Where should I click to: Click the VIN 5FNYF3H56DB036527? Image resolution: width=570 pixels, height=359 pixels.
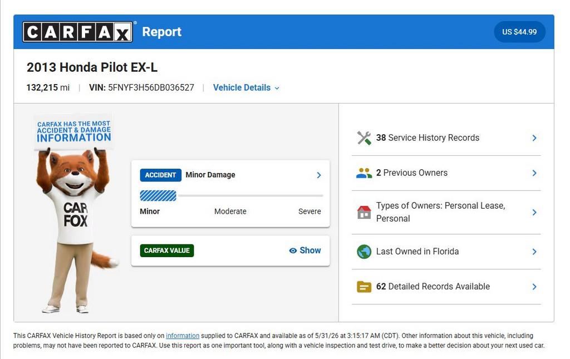[x=142, y=88]
